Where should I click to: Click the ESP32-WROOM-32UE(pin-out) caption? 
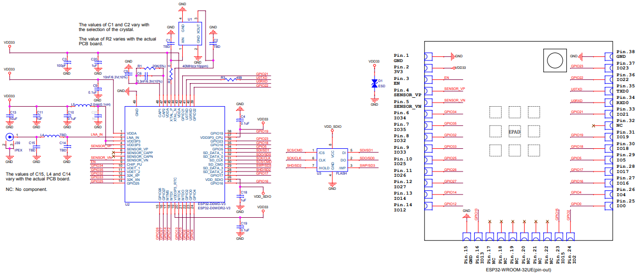click(x=518, y=269)
